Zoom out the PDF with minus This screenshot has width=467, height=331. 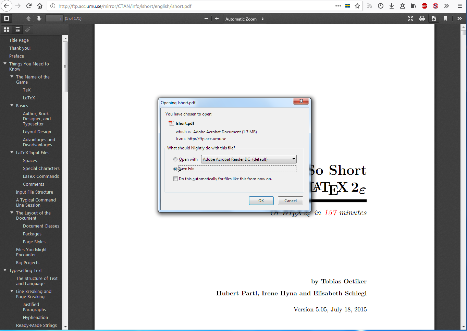(x=206, y=19)
